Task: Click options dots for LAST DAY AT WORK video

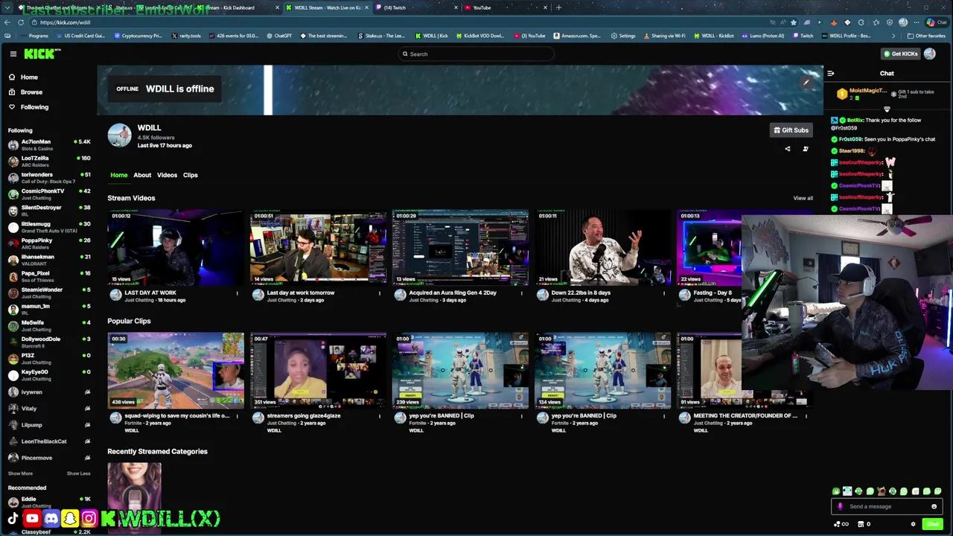Action: click(x=238, y=293)
